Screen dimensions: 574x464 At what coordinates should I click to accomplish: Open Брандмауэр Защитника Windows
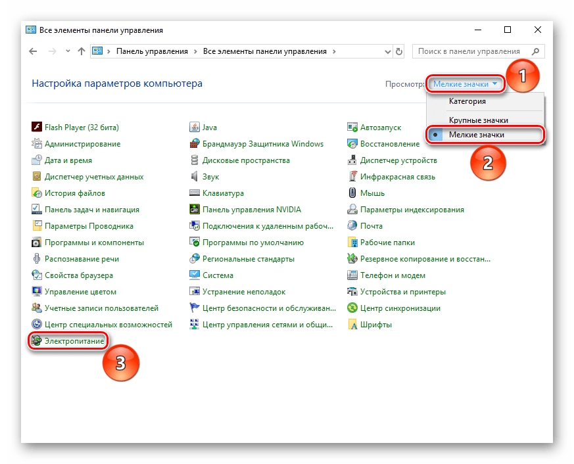[262, 144]
